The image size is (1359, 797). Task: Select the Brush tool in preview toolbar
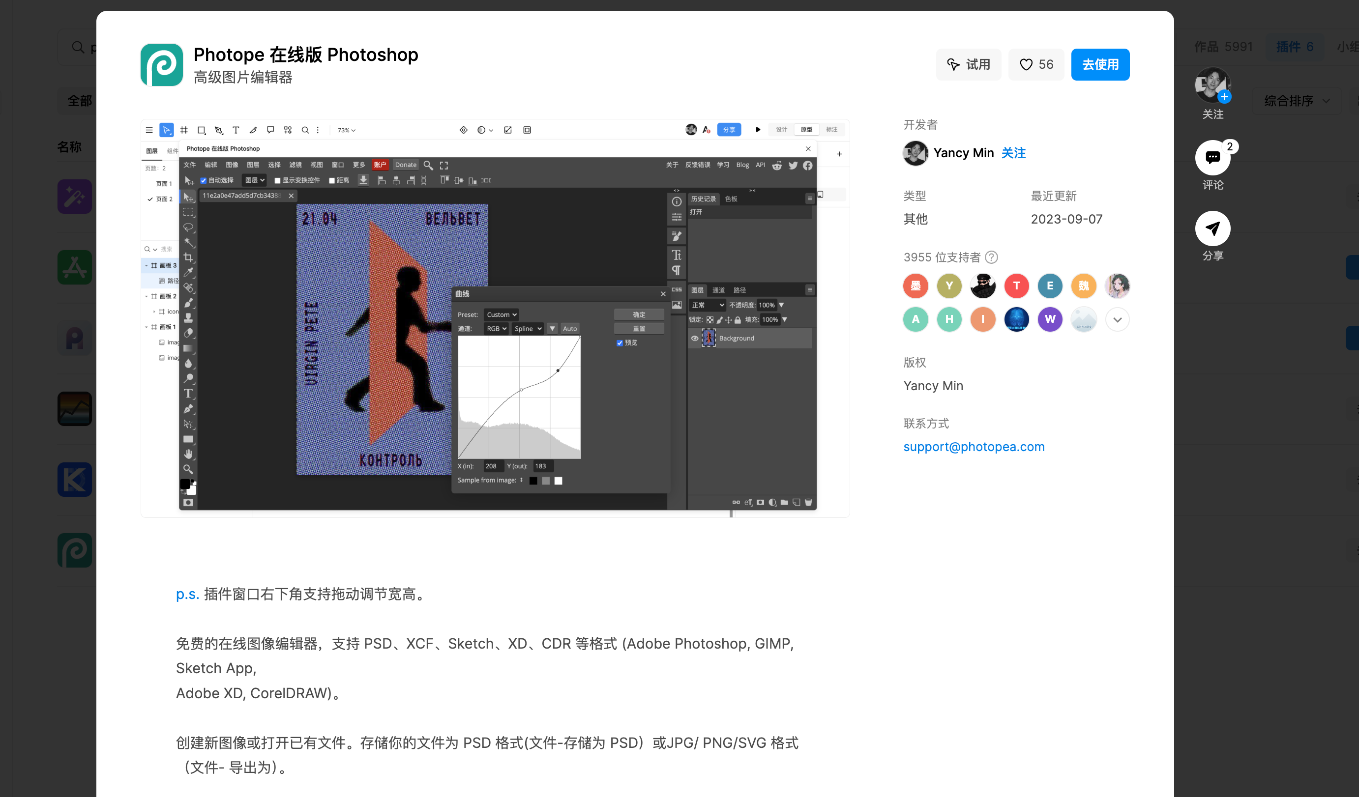click(x=188, y=303)
